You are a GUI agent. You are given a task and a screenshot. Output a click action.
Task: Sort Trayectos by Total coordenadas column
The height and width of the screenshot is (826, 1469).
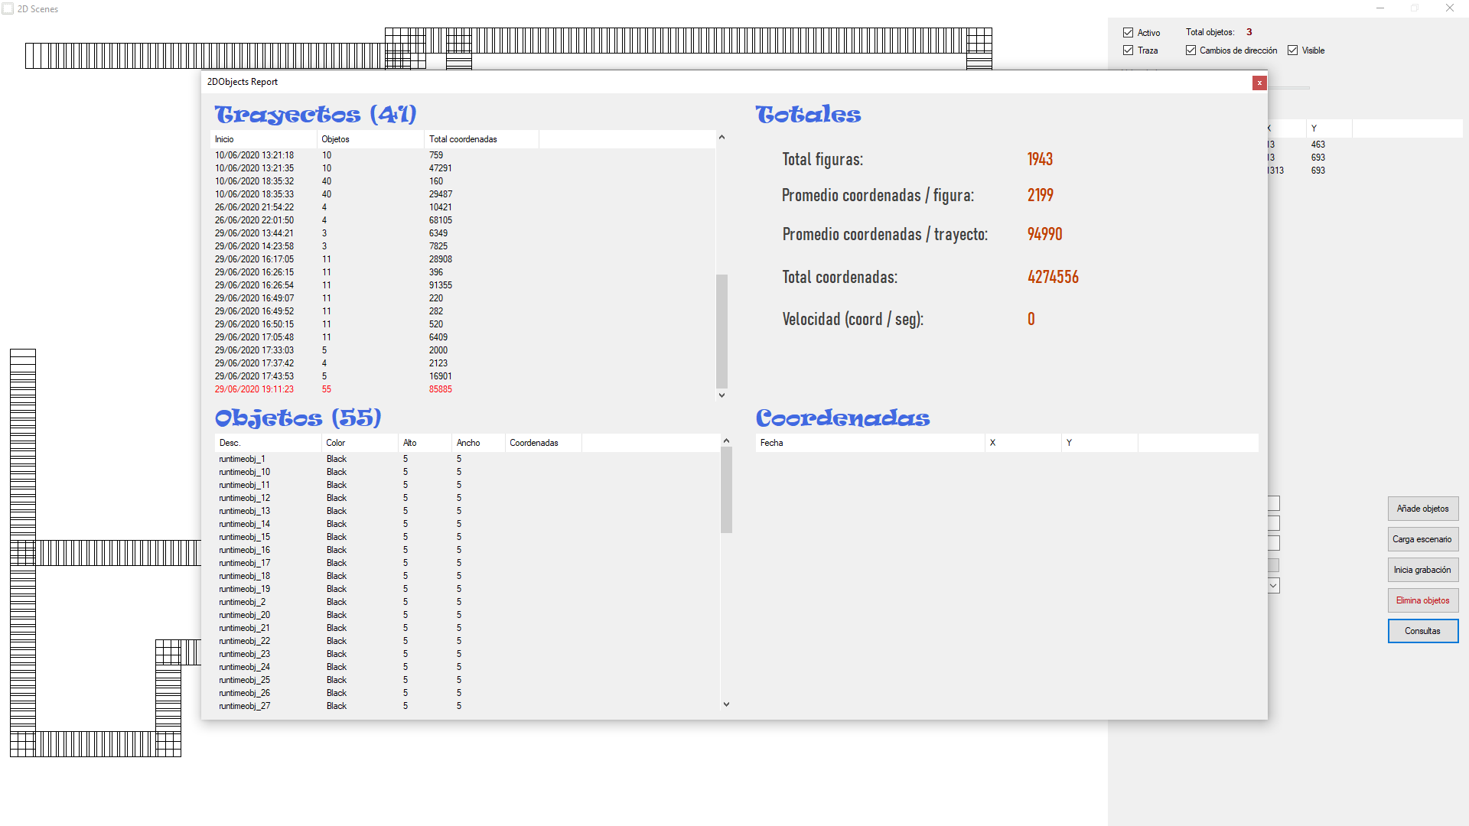(x=480, y=139)
